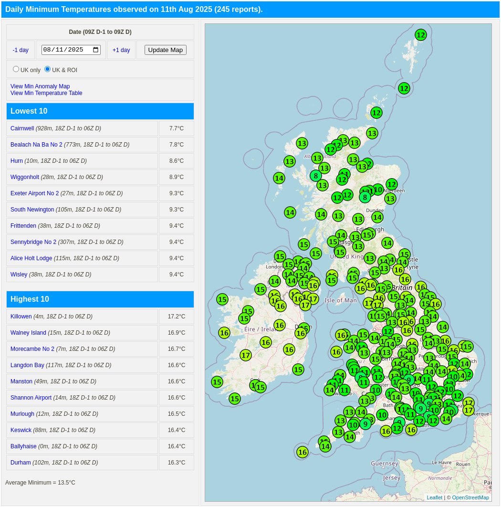Viewport: 501px width, 507px height.
Task: Open the Exeter Airport No 2 link
Action: [34, 193]
